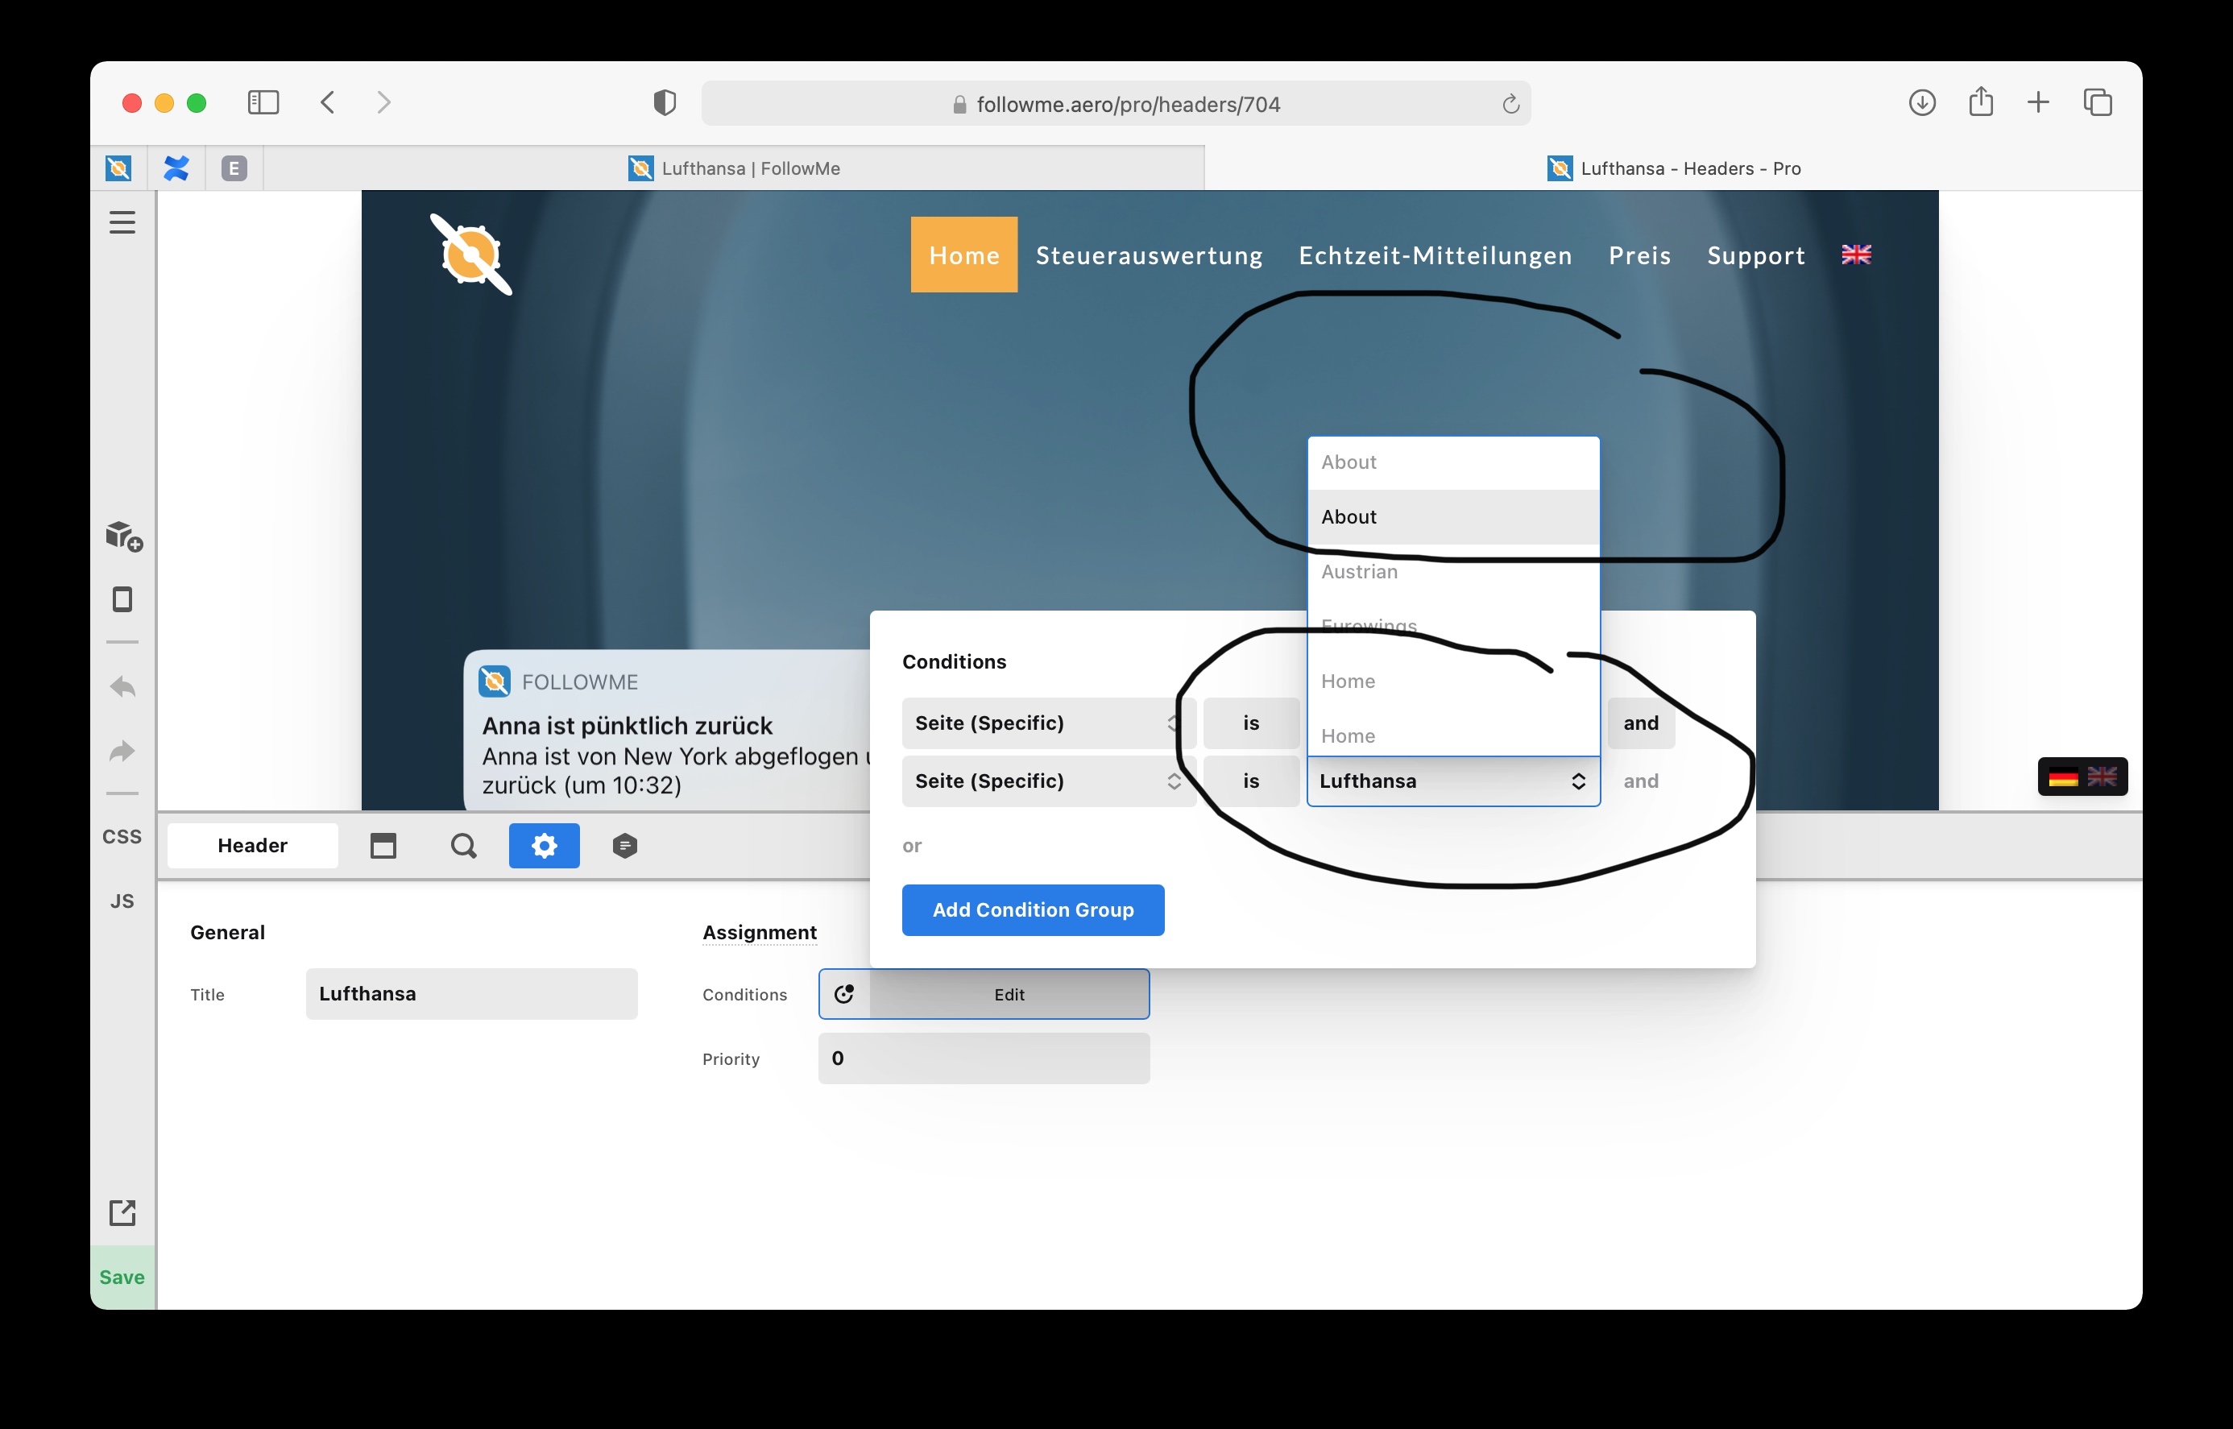Open page in new window icon
The width and height of the screenshot is (2233, 1429).
122,1212
